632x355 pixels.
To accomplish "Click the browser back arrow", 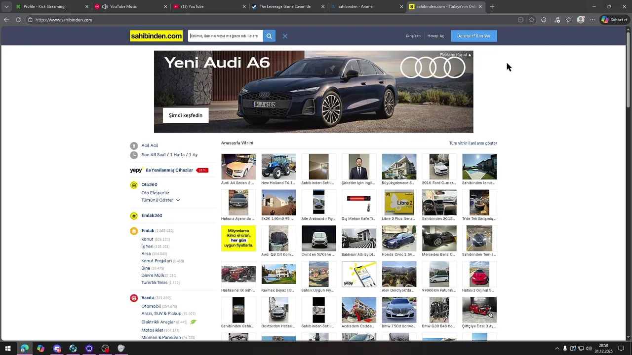I will [6, 20].
